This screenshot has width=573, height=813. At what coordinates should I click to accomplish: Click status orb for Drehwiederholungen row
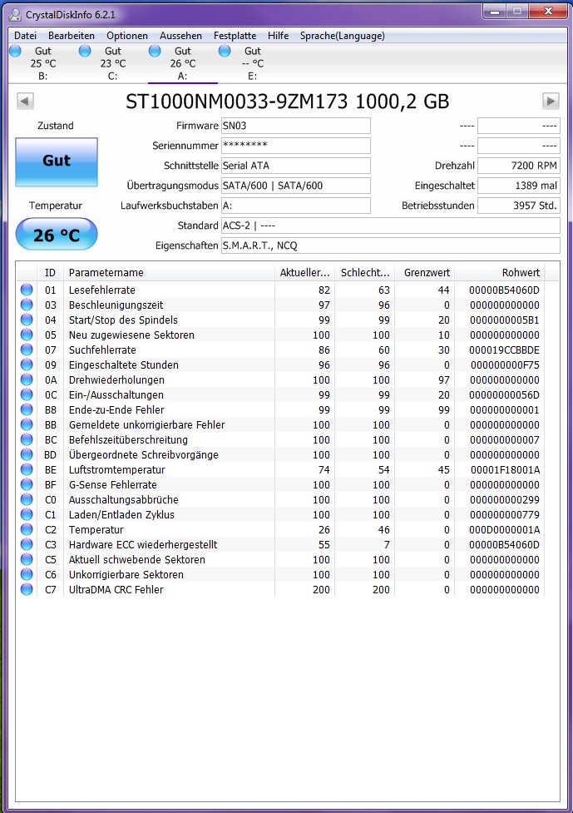[x=27, y=380]
